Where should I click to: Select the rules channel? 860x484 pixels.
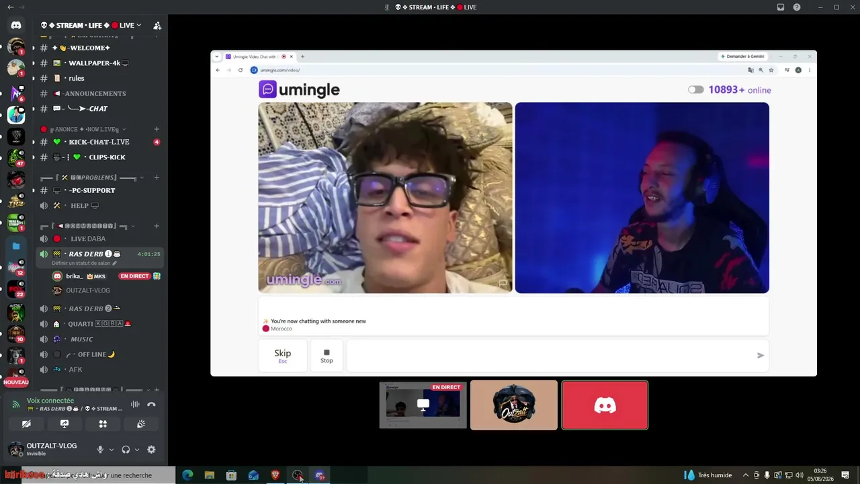click(x=100, y=79)
